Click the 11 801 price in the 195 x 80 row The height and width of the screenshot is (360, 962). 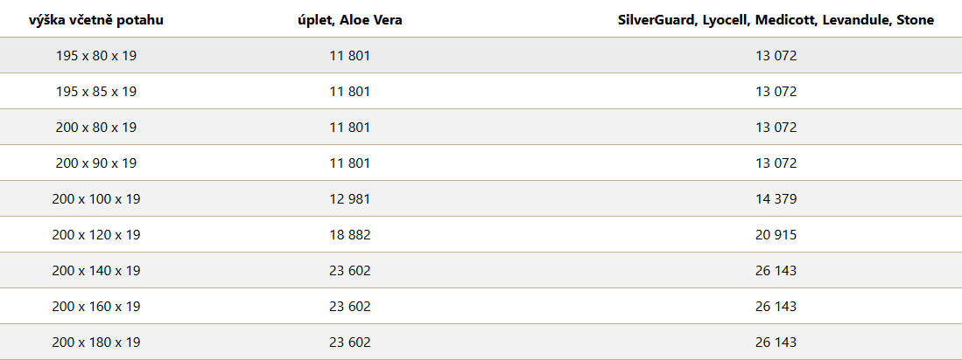[350, 56]
